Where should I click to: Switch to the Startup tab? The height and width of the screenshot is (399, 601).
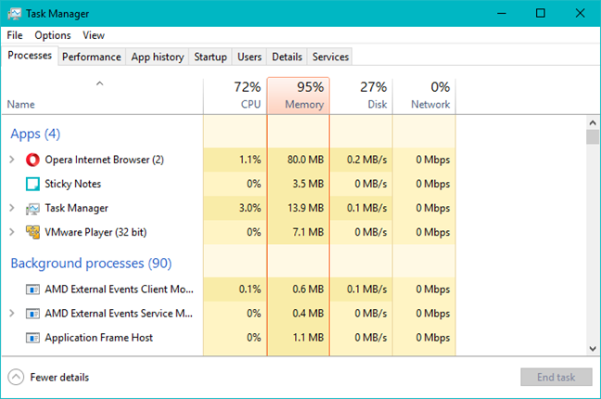tap(211, 57)
